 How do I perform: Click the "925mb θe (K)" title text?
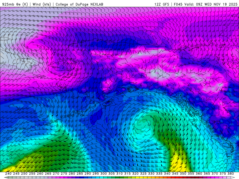pos(15,4)
